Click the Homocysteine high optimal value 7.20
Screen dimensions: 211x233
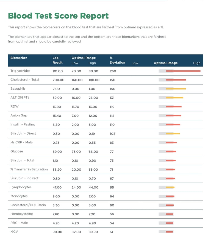pos(92,214)
